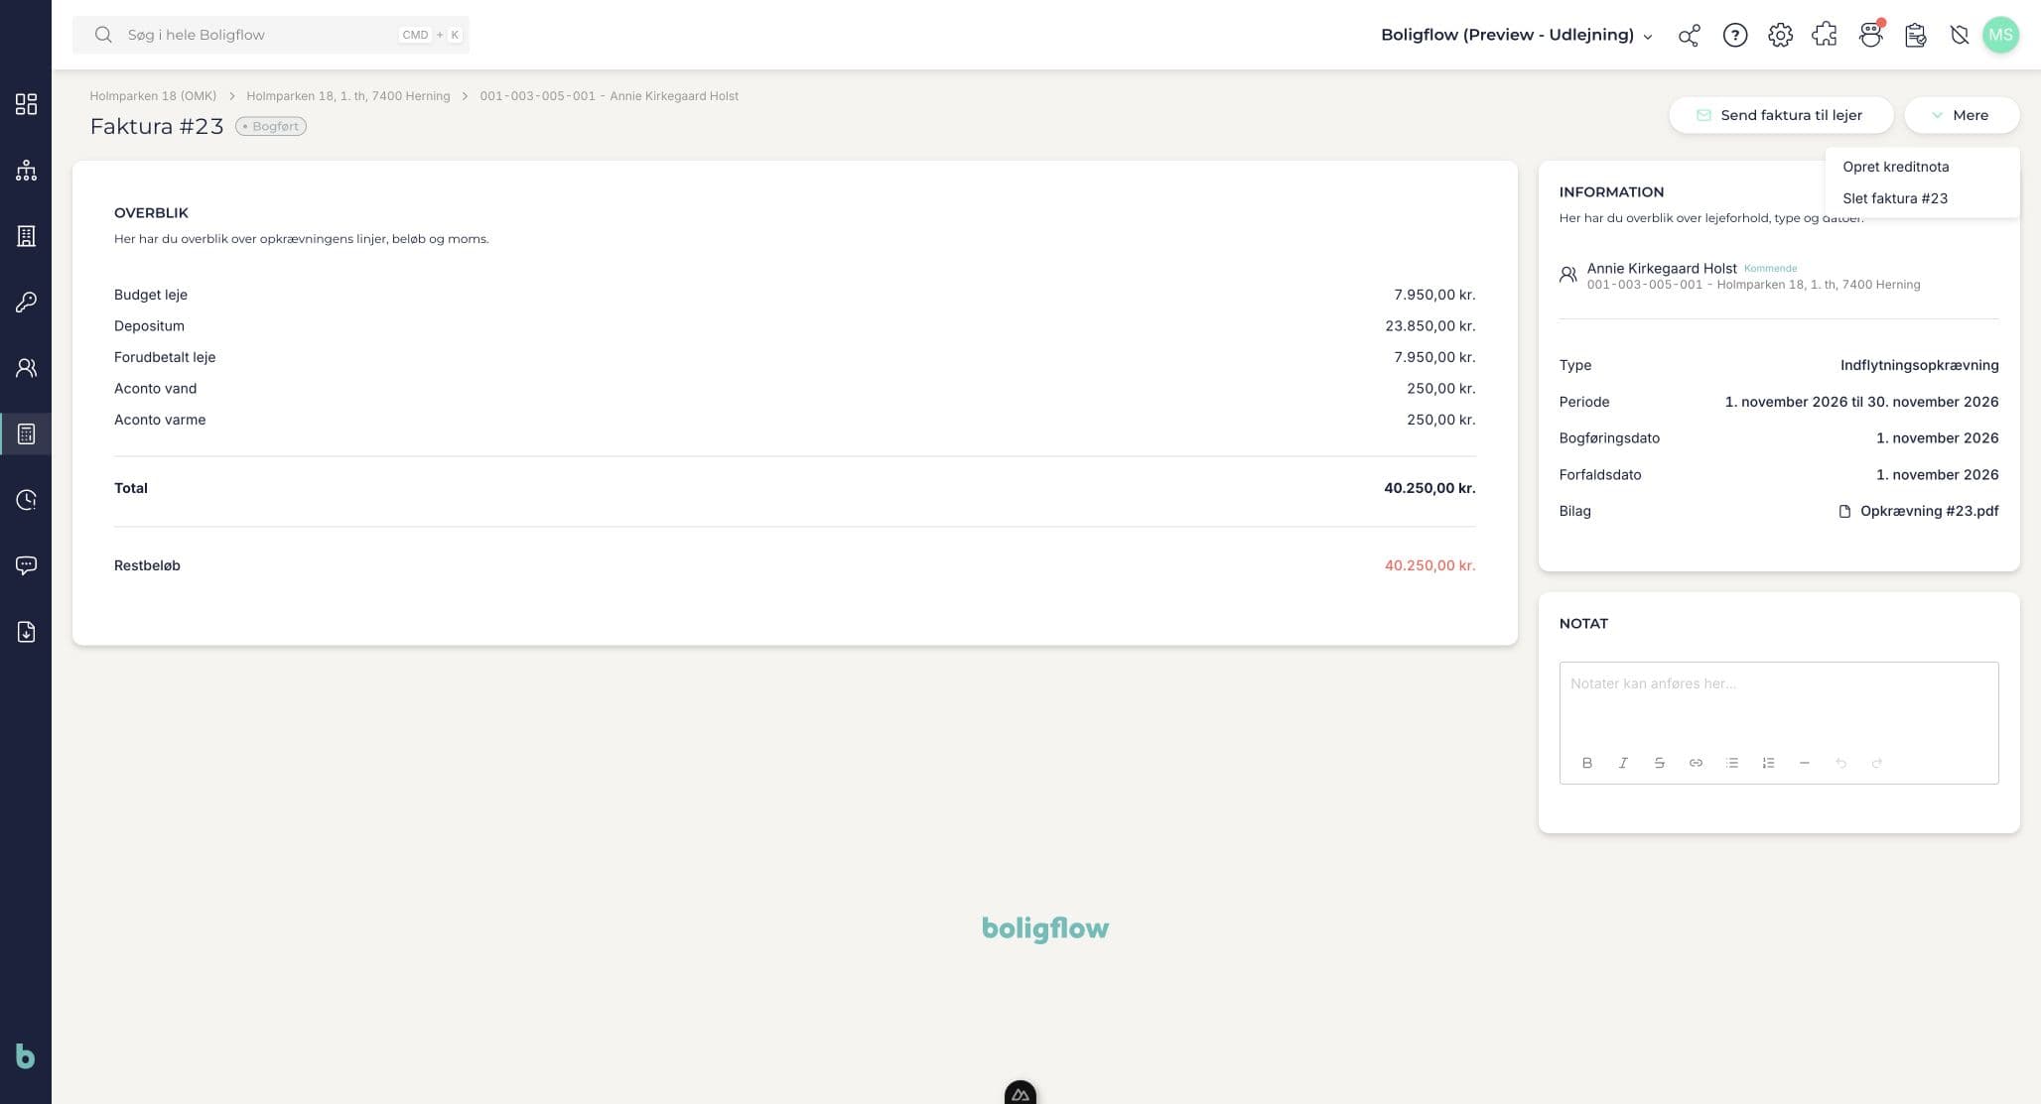
Task: Open the chat messages sidebar icon
Action: 27,565
